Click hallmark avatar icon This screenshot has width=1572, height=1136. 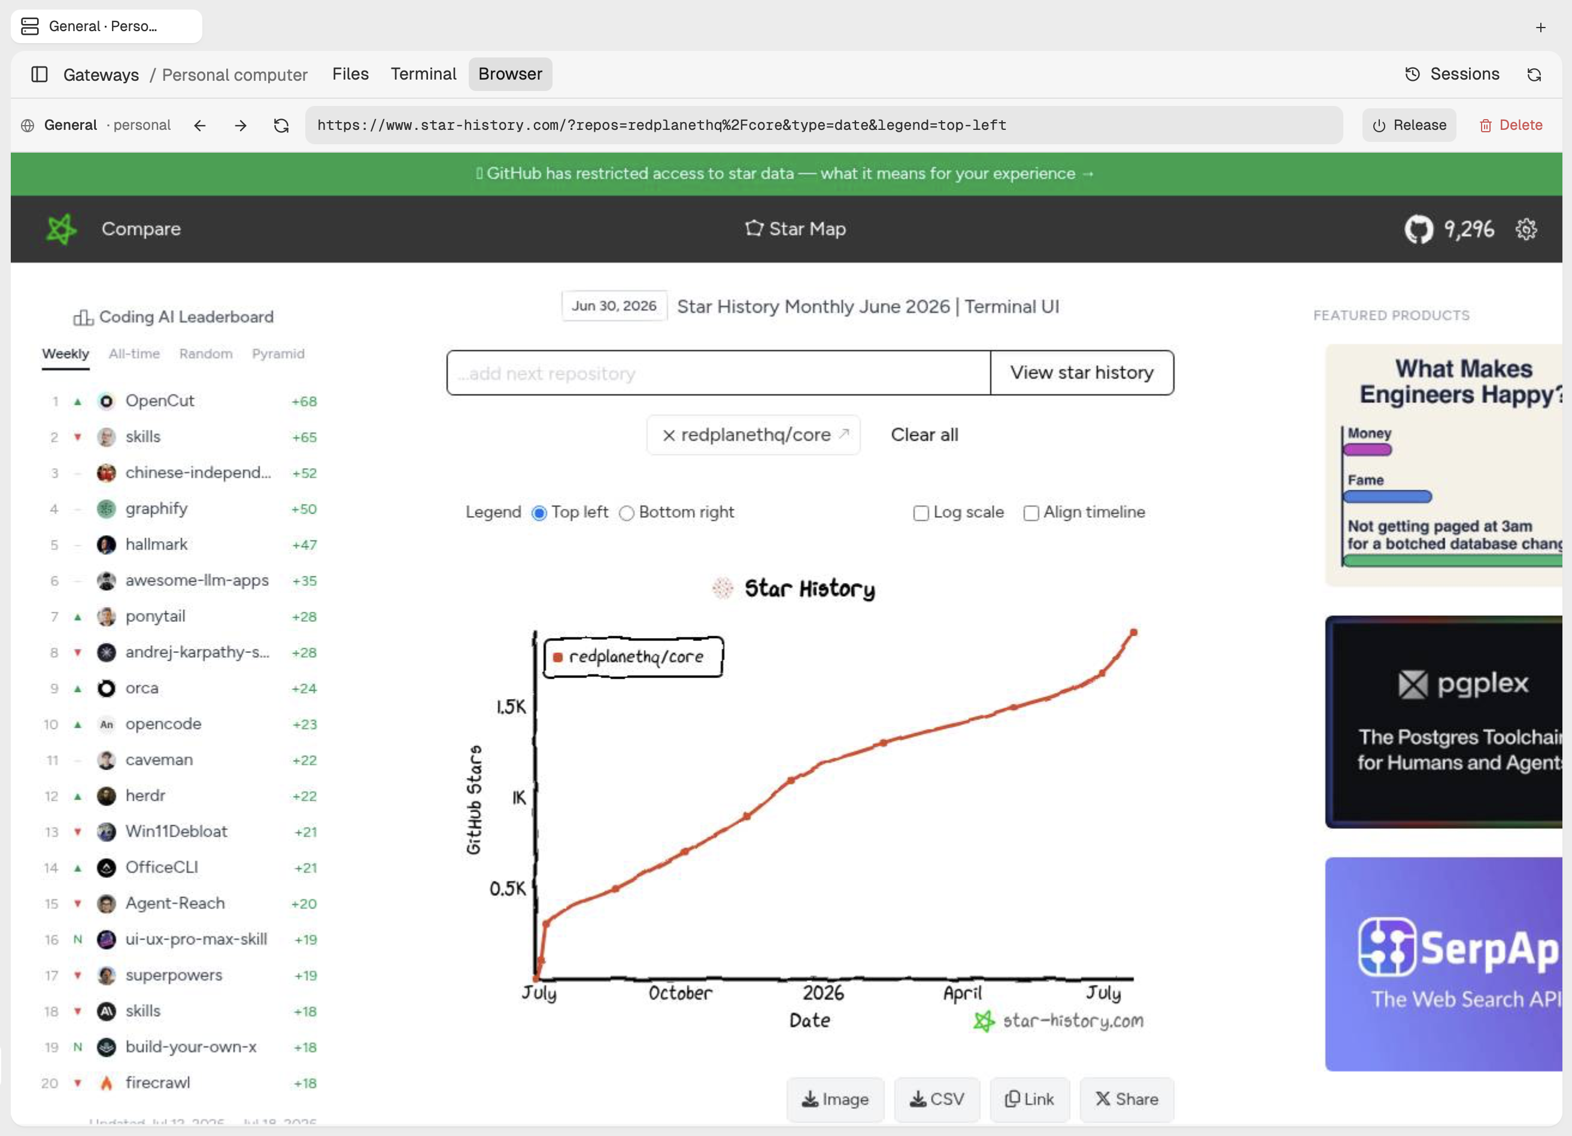click(106, 545)
